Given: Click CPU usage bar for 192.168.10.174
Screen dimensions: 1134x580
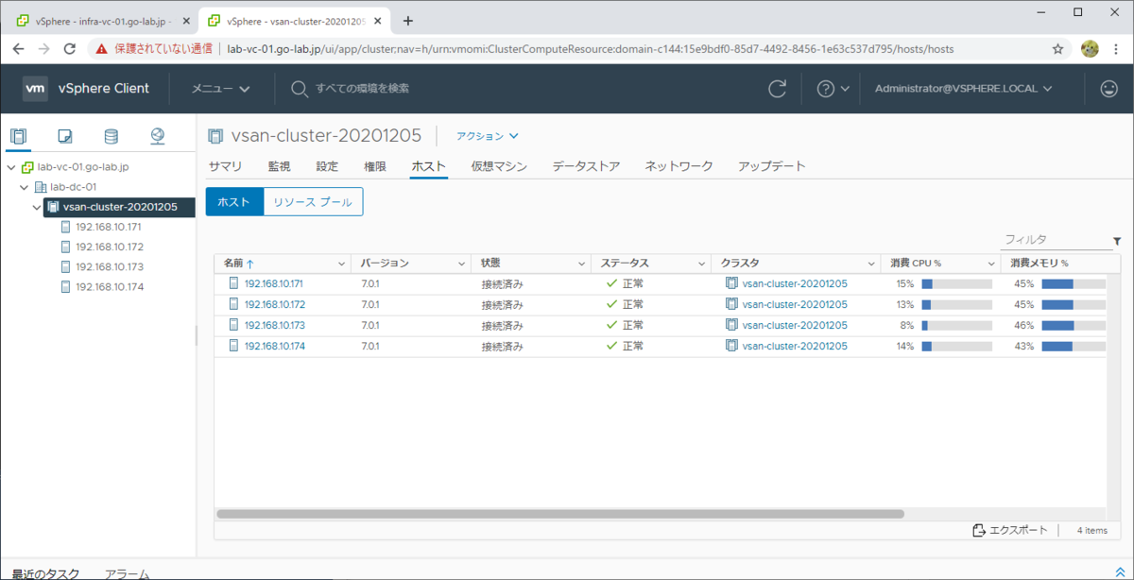Looking at the screenshot, I should pos(956,346).
